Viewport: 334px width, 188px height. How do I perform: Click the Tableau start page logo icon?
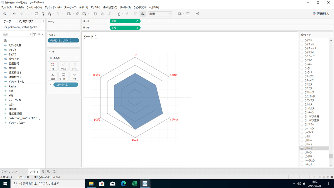(x=5, y=14)
